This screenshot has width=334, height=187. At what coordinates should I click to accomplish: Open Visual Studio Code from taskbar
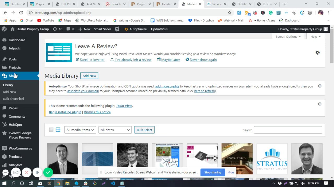pos(112,183)
